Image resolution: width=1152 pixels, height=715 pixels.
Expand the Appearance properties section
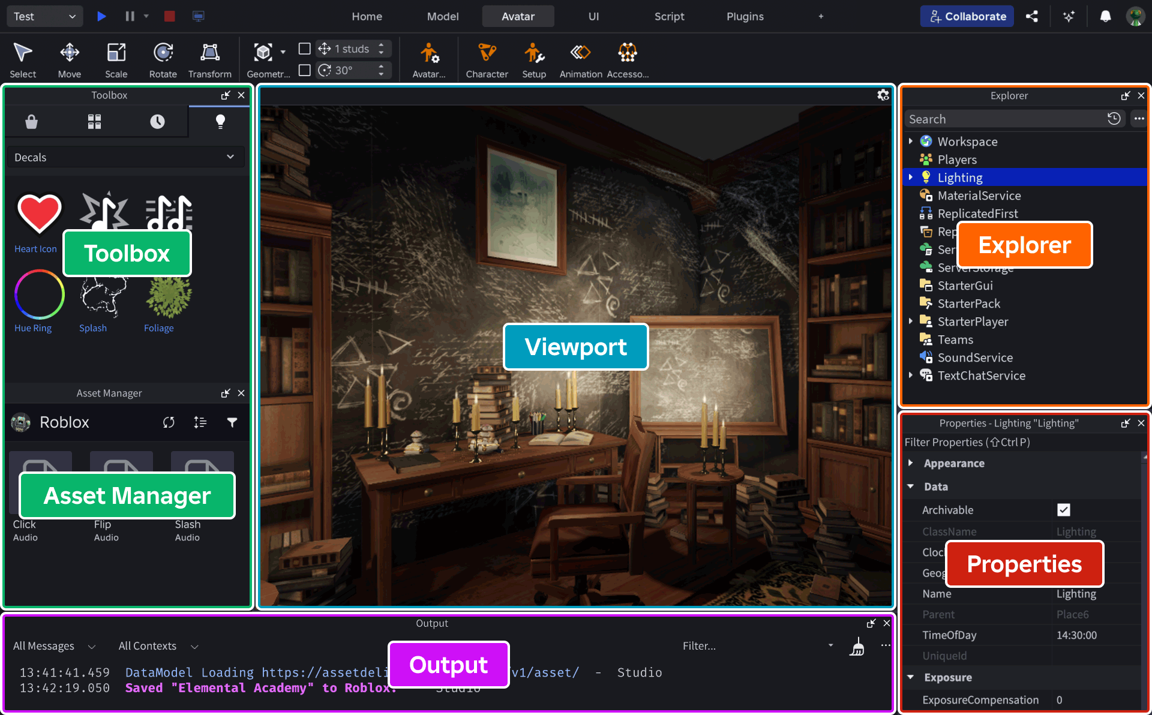910,463
